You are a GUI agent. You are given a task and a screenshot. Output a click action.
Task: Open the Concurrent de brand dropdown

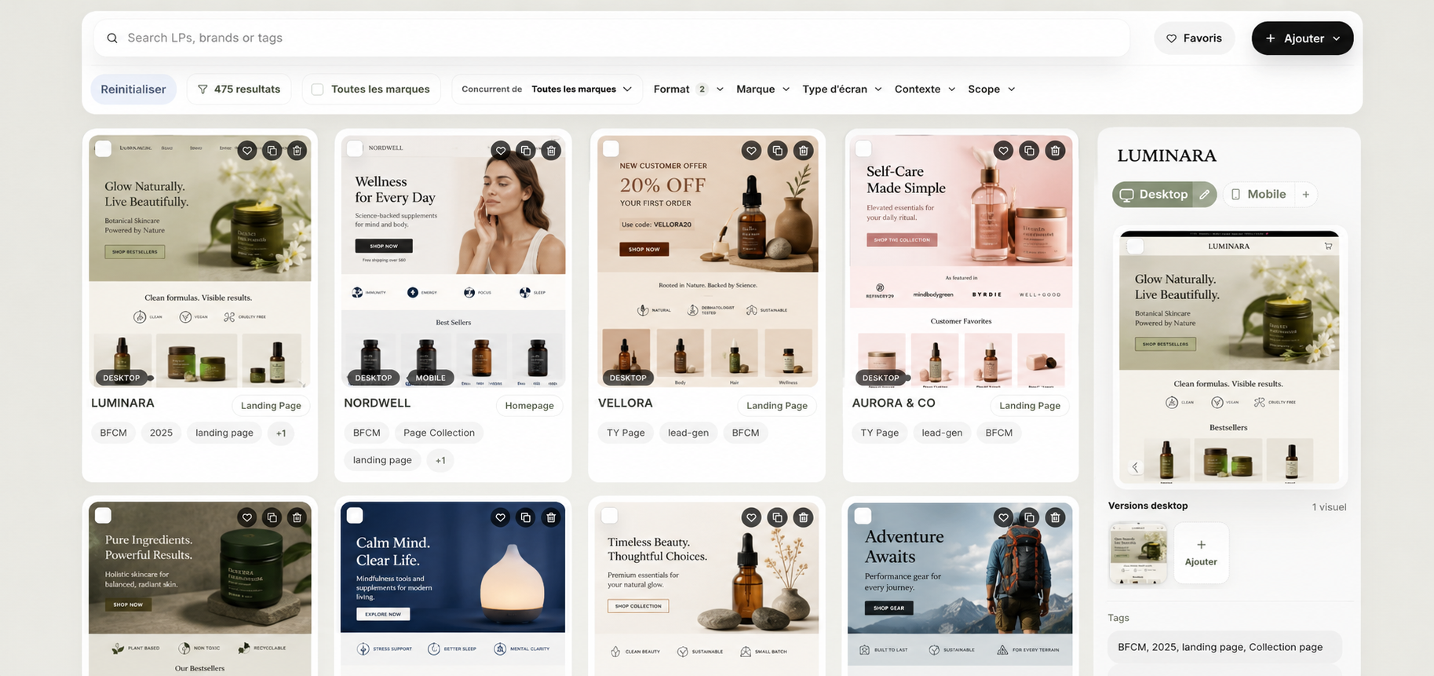[x=547, y=90]
